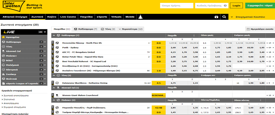Image resolution: width=275 pixels, height=115 pixels.
Task: Open Beitar Petah Tikva - Hapoel Kfar Bara match
Action: (x=82, y=57)
